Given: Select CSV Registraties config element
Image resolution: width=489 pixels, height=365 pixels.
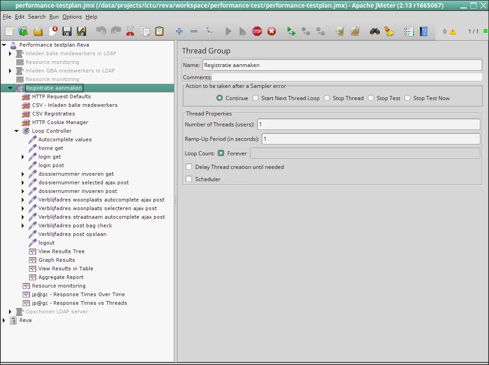Looking at the screenshot, I should 53,114.
